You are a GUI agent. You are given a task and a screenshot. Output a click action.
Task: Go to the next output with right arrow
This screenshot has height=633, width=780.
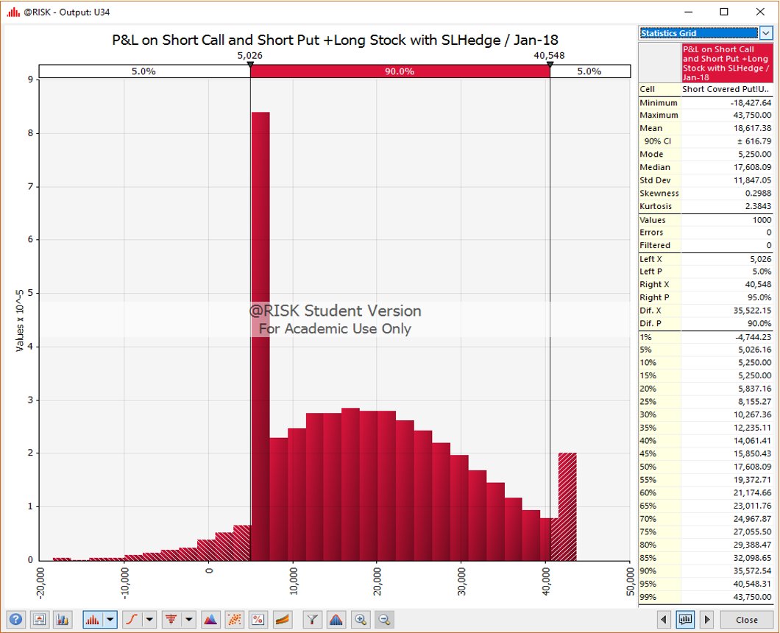[x=707, y=620]
